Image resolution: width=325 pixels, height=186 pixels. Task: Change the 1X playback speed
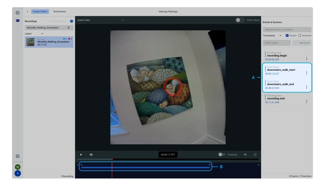click(x=245, y=155)
